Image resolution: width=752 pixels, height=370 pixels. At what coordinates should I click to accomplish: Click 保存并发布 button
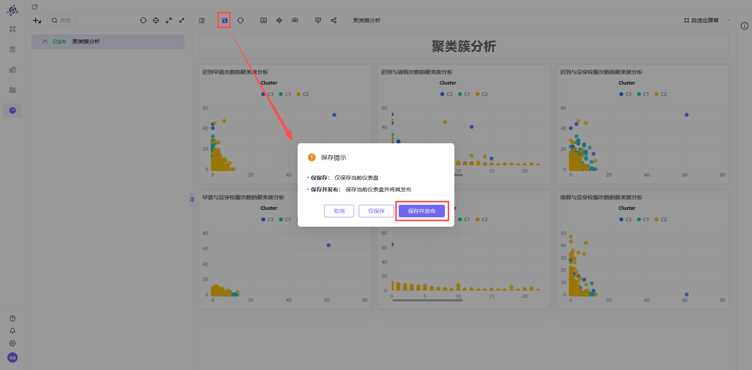click(422, 211)
